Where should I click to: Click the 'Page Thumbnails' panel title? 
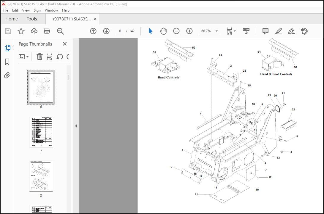pyautogui.click(x=35, y=44)
